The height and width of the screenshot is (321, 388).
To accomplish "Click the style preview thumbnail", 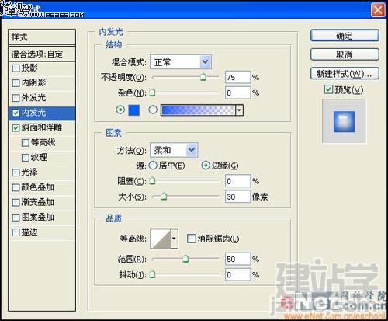I will coord(344,121).
